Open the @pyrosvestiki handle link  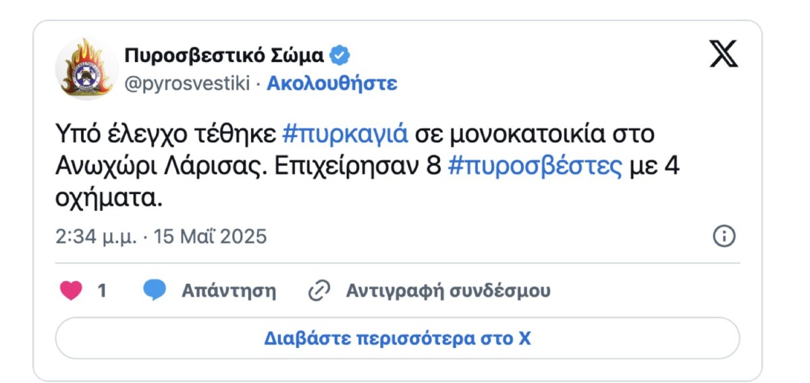click(x=187, y=84)
